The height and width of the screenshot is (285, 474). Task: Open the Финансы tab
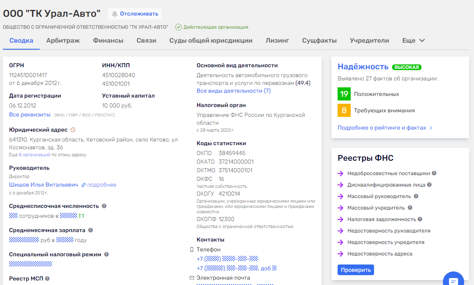coord(108,41)
